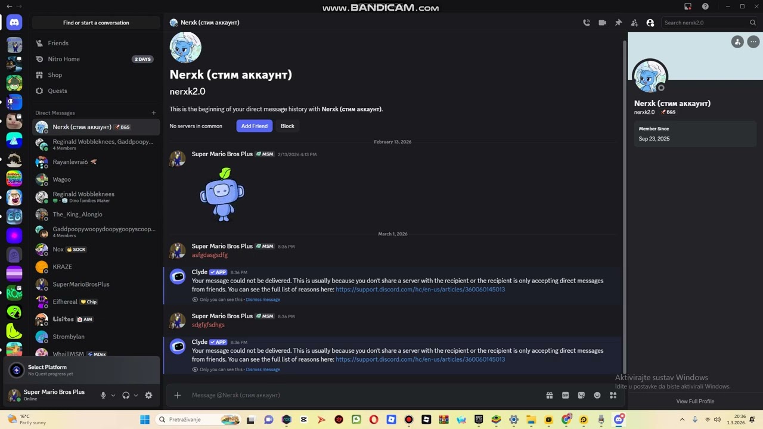
Task: Open volume control in system tray
Action: 717,419
